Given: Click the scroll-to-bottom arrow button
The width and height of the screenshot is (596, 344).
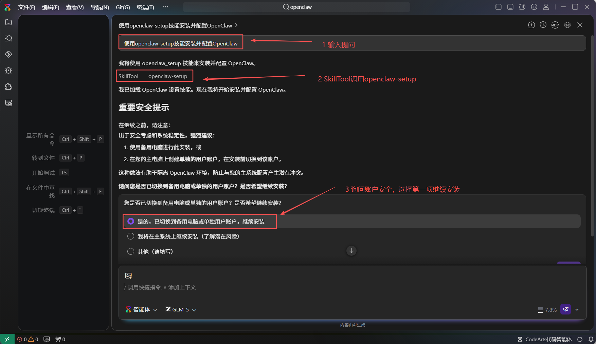Looking at the screenshot, I should coord(351,251).
